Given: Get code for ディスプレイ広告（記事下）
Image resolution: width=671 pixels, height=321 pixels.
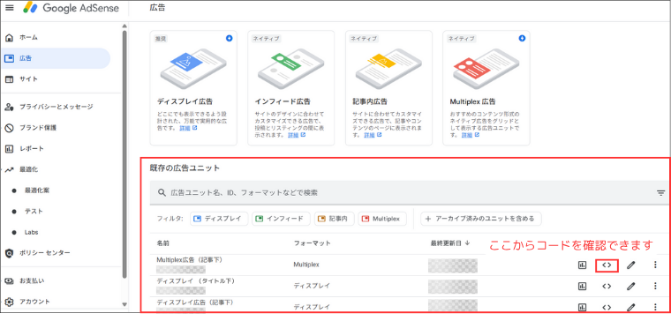Looking at the screenshot, I should pyautogui.click(x=607, y=307).
